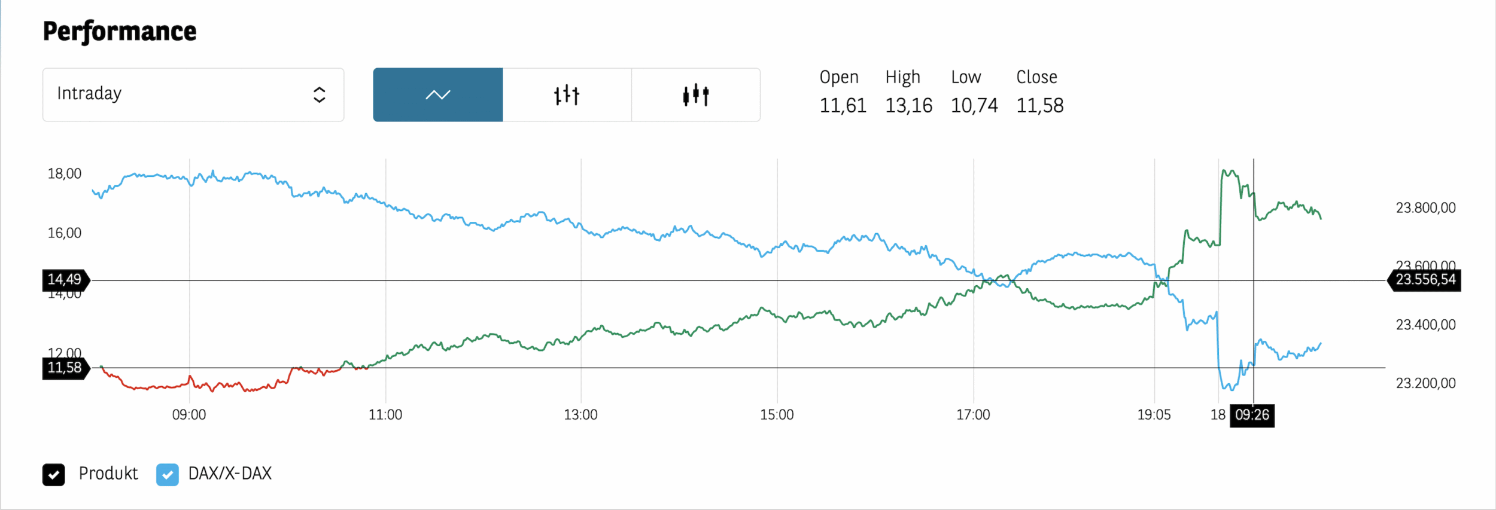This screenshot has height=510, width=1496.
Task: Switch to candlestick chart icon
Action: [x=695, y=94]
